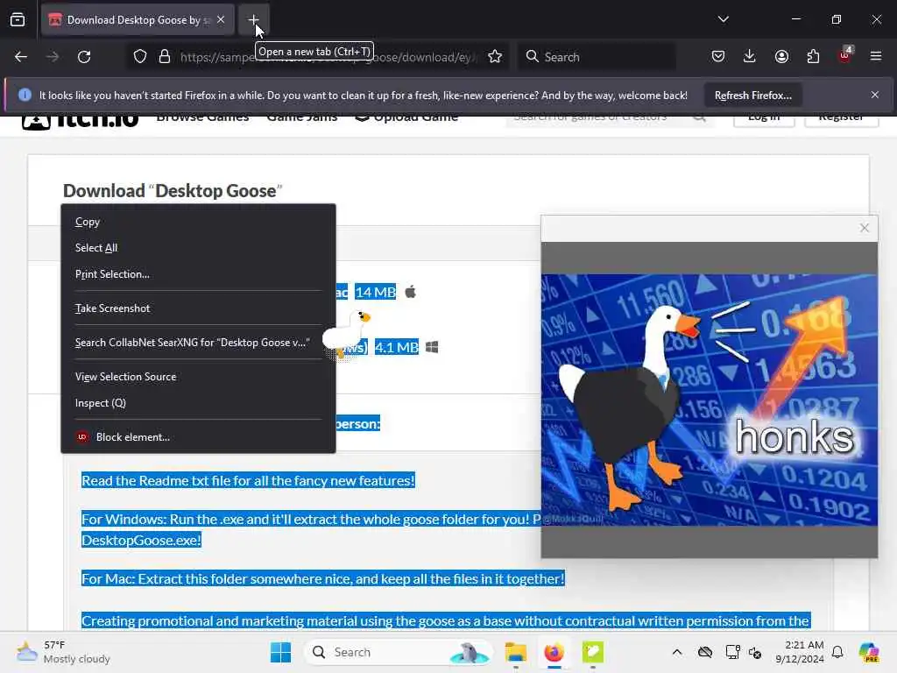Screen dimensions: 897x673
Task: Go forward one page
Action: point(53,57)
